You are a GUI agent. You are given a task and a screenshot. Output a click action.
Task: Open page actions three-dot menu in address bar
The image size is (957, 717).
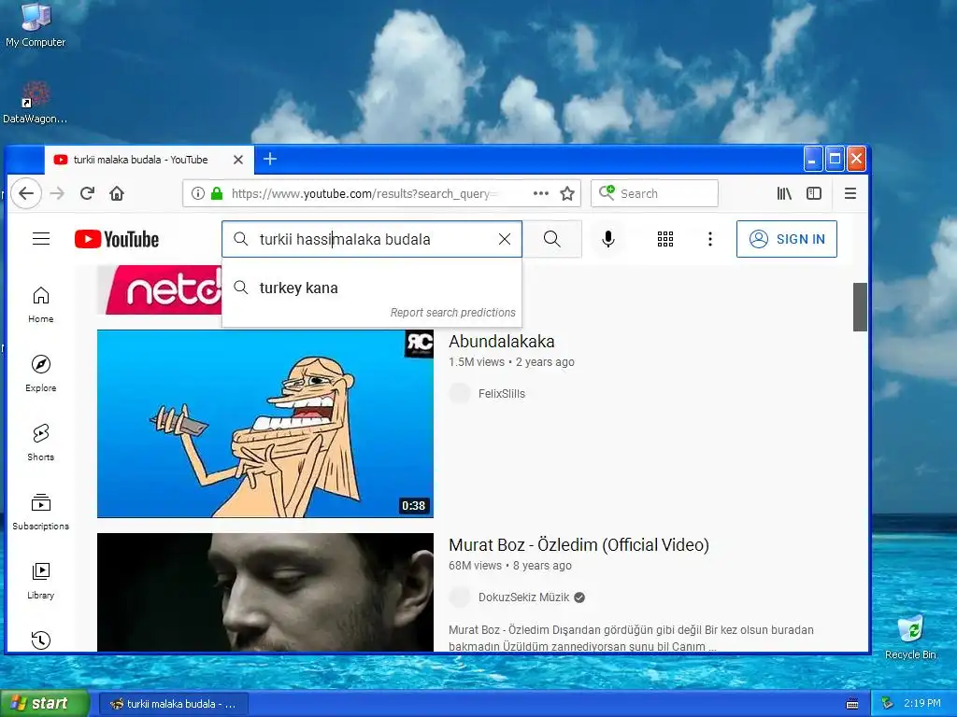point(541,194)
